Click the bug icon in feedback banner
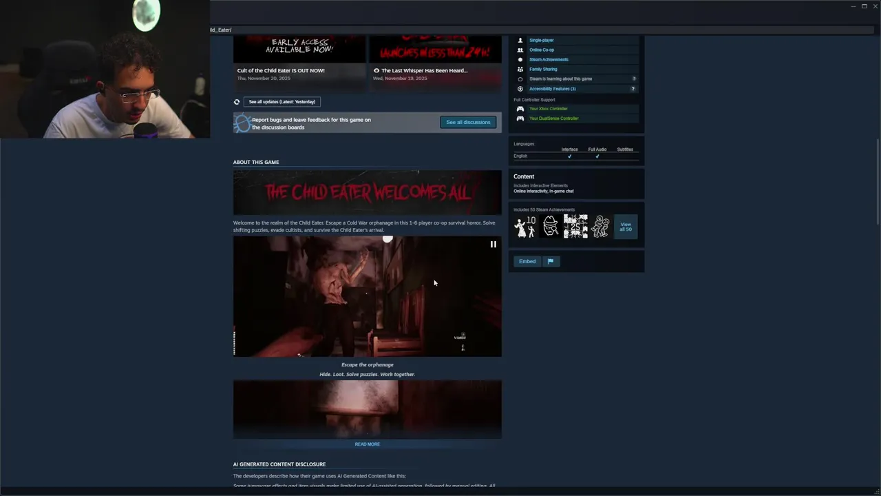This screenshot has height=496, width=881. tap(242, 123)
